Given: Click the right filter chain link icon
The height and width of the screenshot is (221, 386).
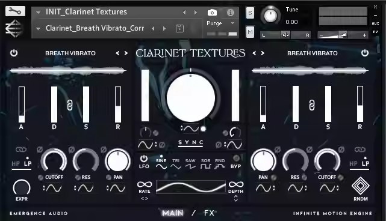Looking at the screenshot, I should (360, 150).
